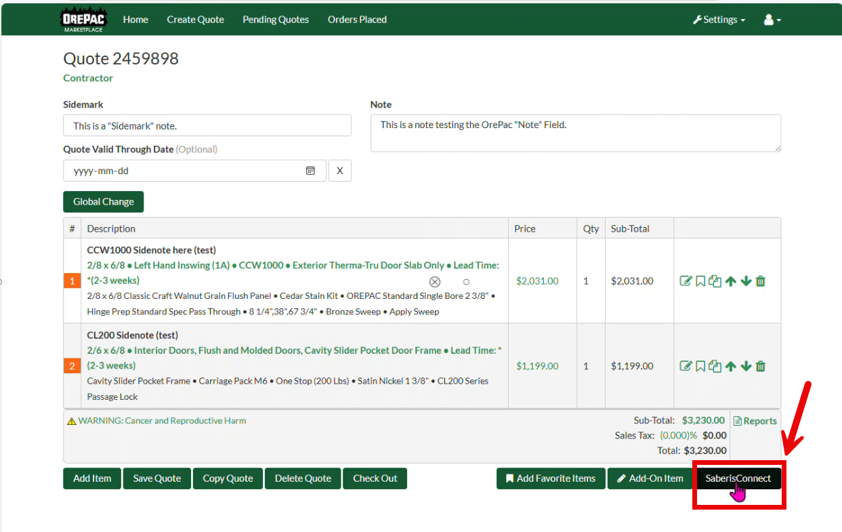
Task: Click the Copy Quote button
Action: point(228,478)
